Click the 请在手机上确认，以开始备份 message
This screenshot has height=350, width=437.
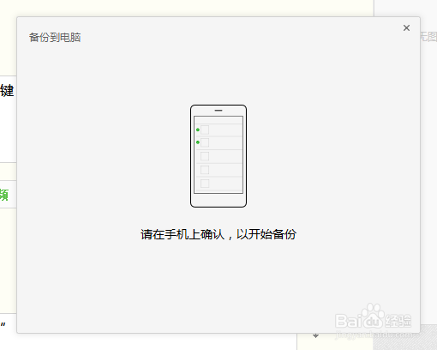click(218, 234)
